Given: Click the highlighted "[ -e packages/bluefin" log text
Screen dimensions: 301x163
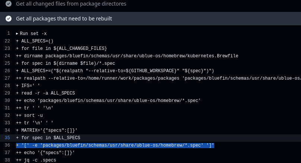Looking at the screenshot, I should [x=115, y=145].
